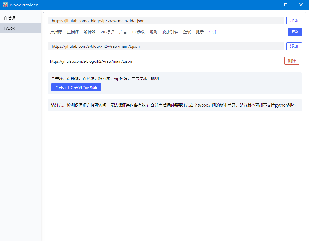Click the red 删除 button
The height and width of the screenshot is (241, 309).
tap(292, 61)
